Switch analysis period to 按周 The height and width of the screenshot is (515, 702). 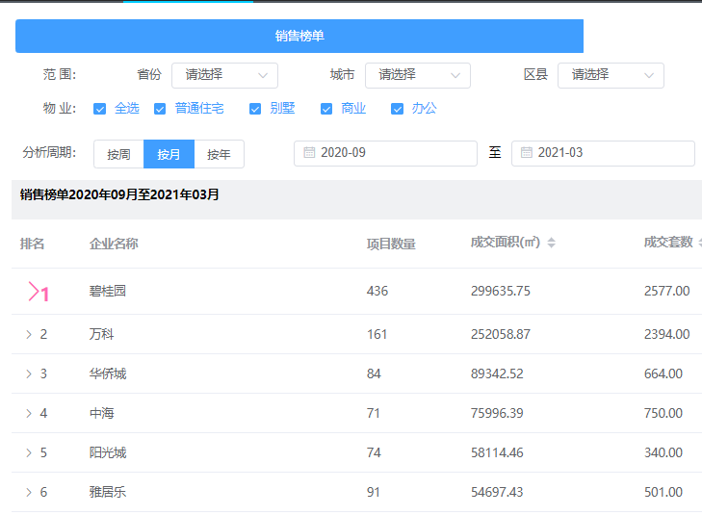click(118, 154)
